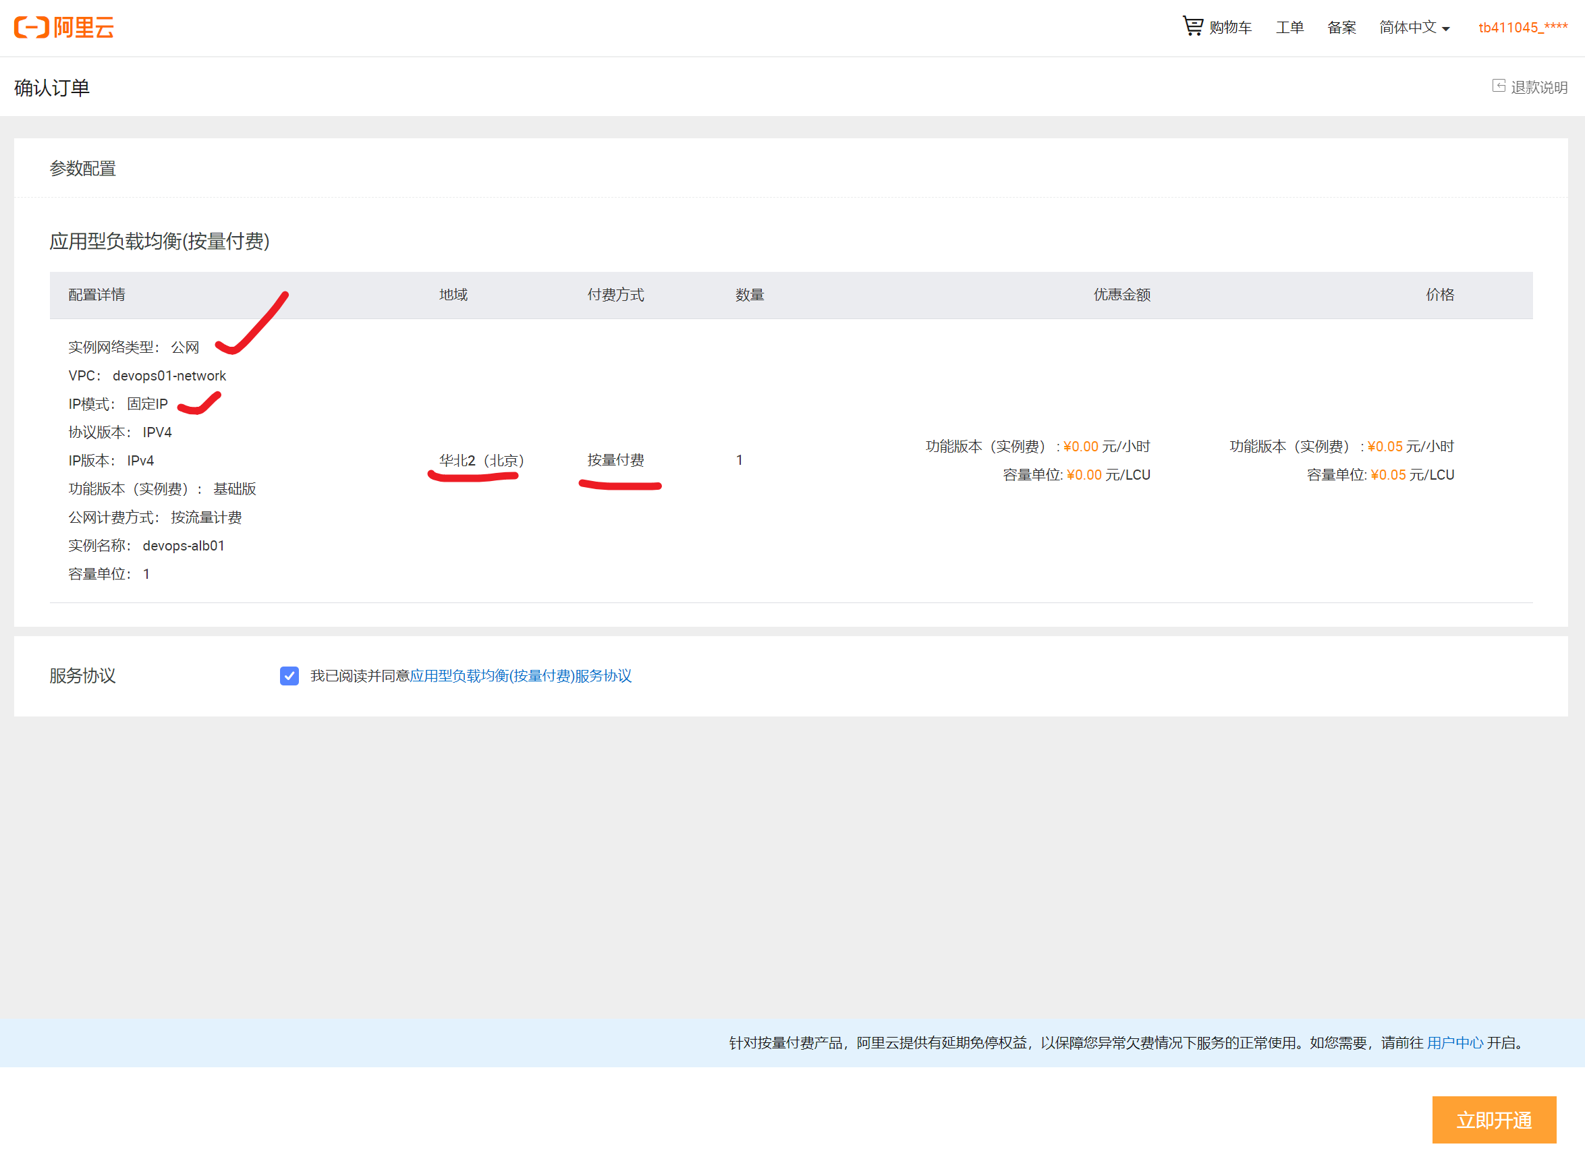The width and height of the screenshot is (1585, 1157).
Task: Click the 立即开通 button
Action: click(1493, 1120)
